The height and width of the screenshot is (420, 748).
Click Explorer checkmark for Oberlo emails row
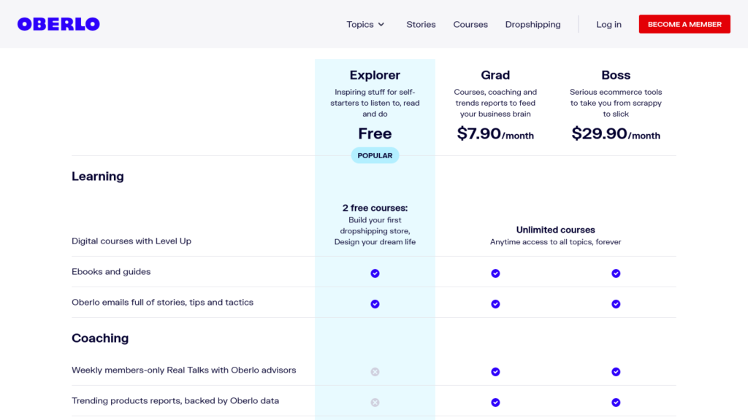click(375, 304)
